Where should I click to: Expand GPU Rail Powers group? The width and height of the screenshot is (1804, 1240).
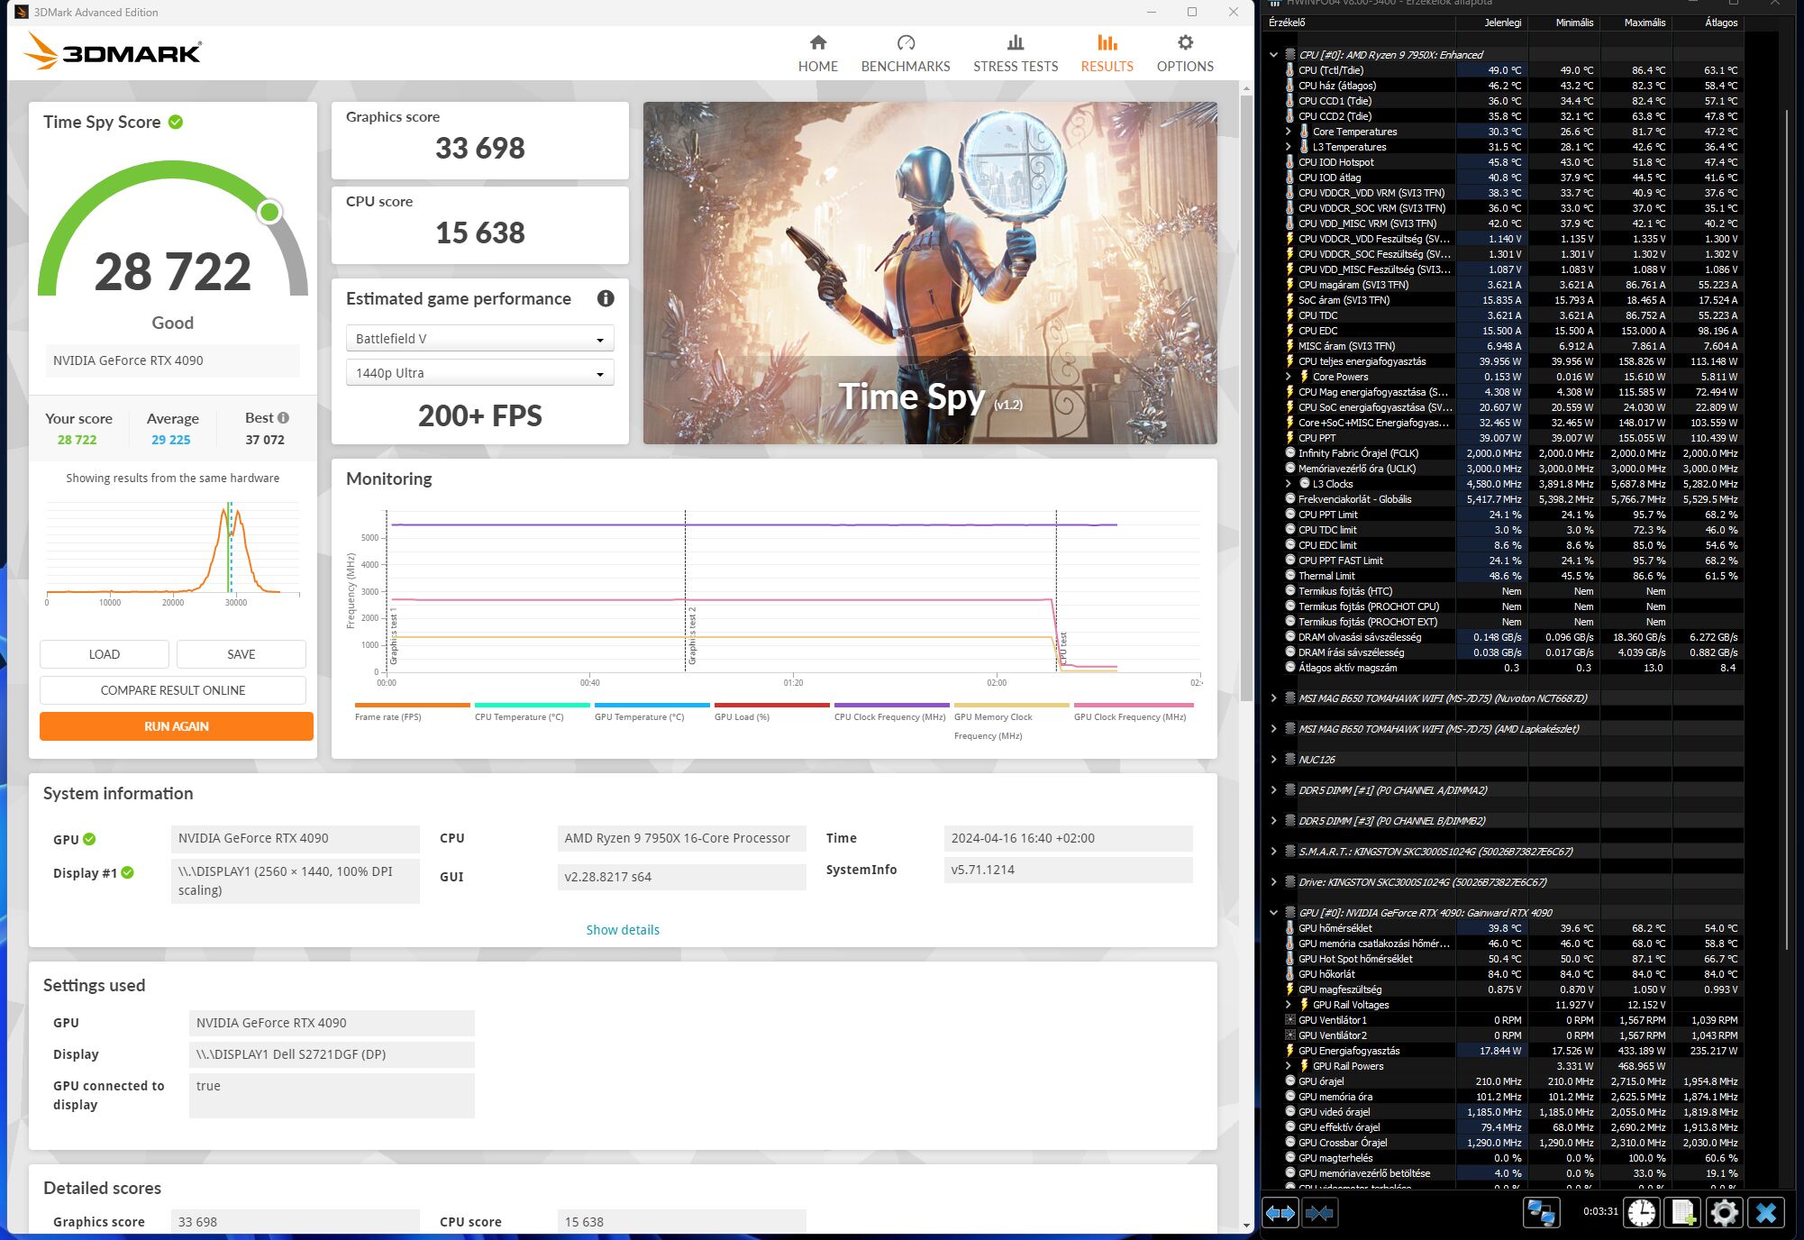[1288, 1066]
